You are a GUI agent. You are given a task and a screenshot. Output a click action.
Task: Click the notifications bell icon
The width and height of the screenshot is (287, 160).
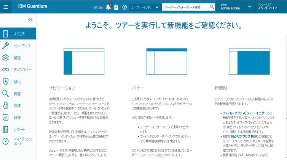(x=108, y=7)
